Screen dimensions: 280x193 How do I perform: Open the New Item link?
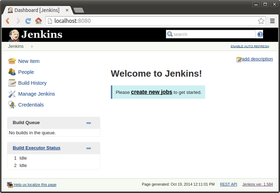click(x=29, y=61)
